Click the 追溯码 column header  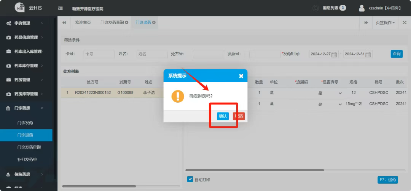(x=301, y=82)
